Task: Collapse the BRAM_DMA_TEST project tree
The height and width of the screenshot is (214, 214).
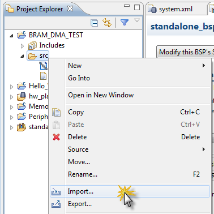Action: [x=11, y=36]
